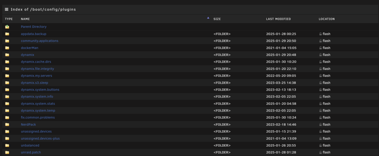Click the folder icon for appdata.backup

(7, 34)
